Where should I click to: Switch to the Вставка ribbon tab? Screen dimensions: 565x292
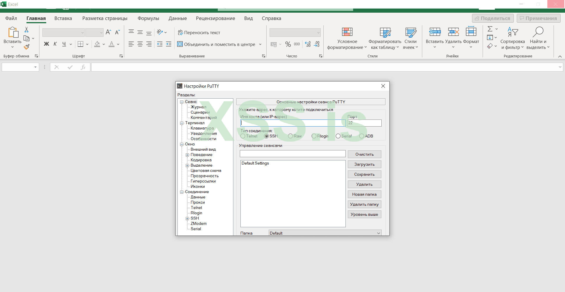pyautogui.click(x=63, y=18)
